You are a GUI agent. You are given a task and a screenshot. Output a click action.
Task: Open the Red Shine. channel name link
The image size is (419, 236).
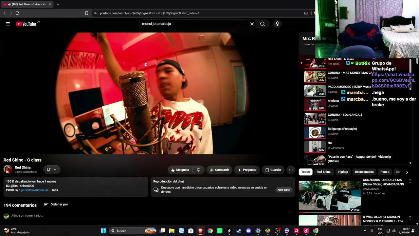[23, 167]
